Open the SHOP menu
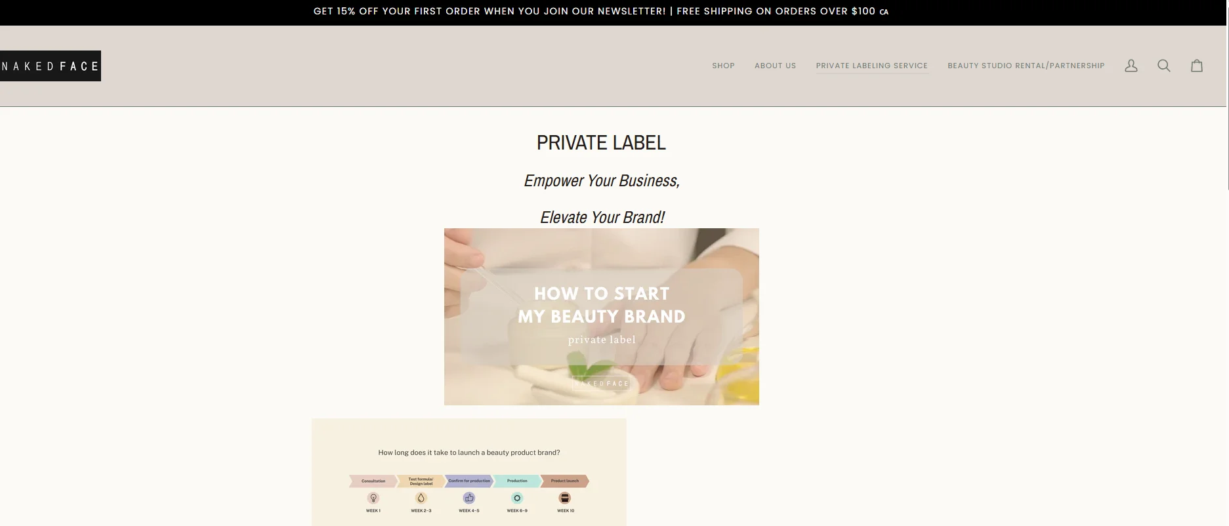 point(723,66)
